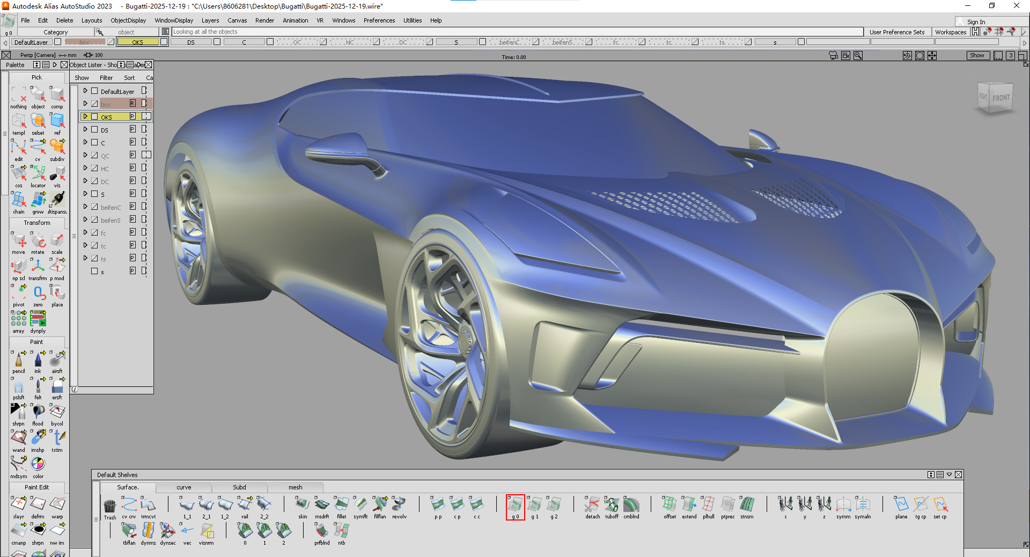Pick the pencil tool in Paint palette
1030x557 pixels.
(x=19, y=360)
